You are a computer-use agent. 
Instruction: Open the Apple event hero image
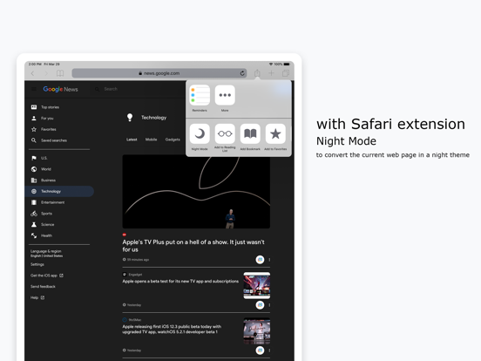coord(196,191)
